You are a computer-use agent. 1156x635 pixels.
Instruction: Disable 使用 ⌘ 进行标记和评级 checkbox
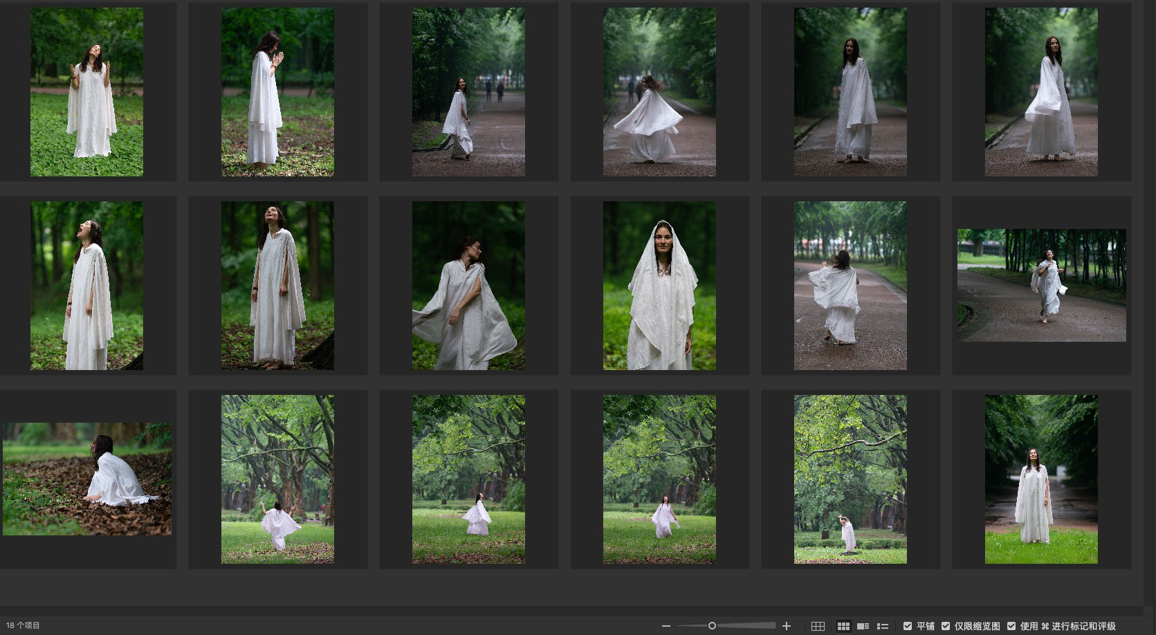(1011, 626)
